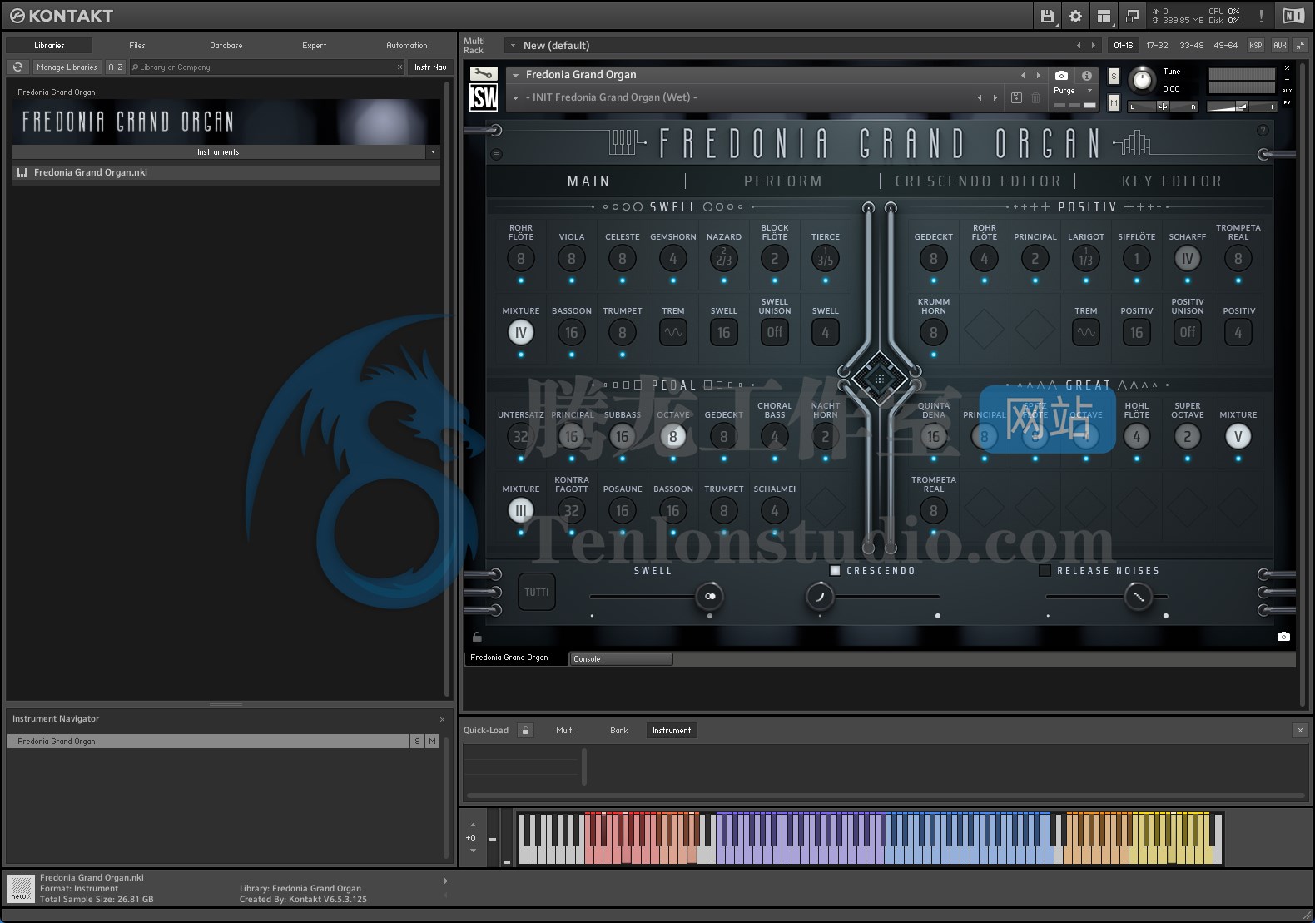Switch to the Files tab

tap(137, 46)
